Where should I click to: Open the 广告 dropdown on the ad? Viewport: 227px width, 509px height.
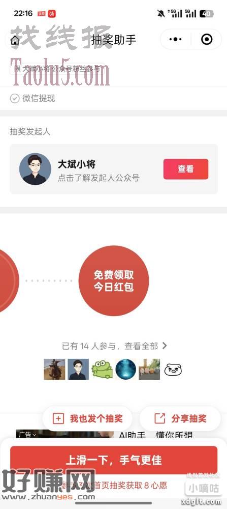click(27, 434)
